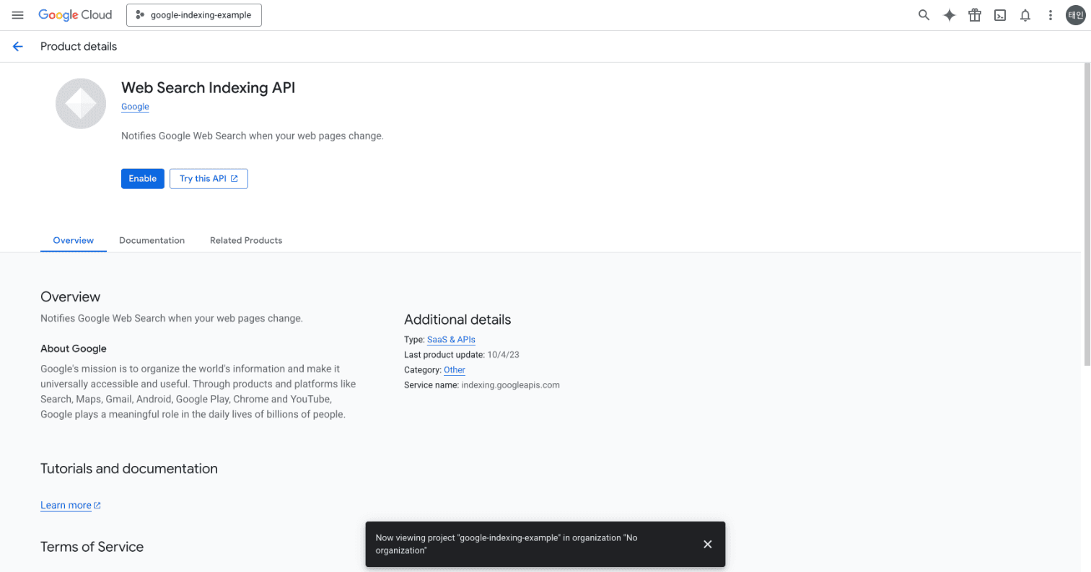The width and height of the screenshot is (1091, 572).
Task: Follow the Learn more link
Action: tap(71, 506)
